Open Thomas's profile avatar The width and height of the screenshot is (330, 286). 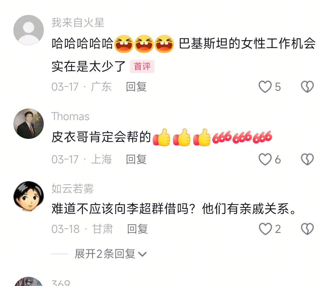pos(29,124)
